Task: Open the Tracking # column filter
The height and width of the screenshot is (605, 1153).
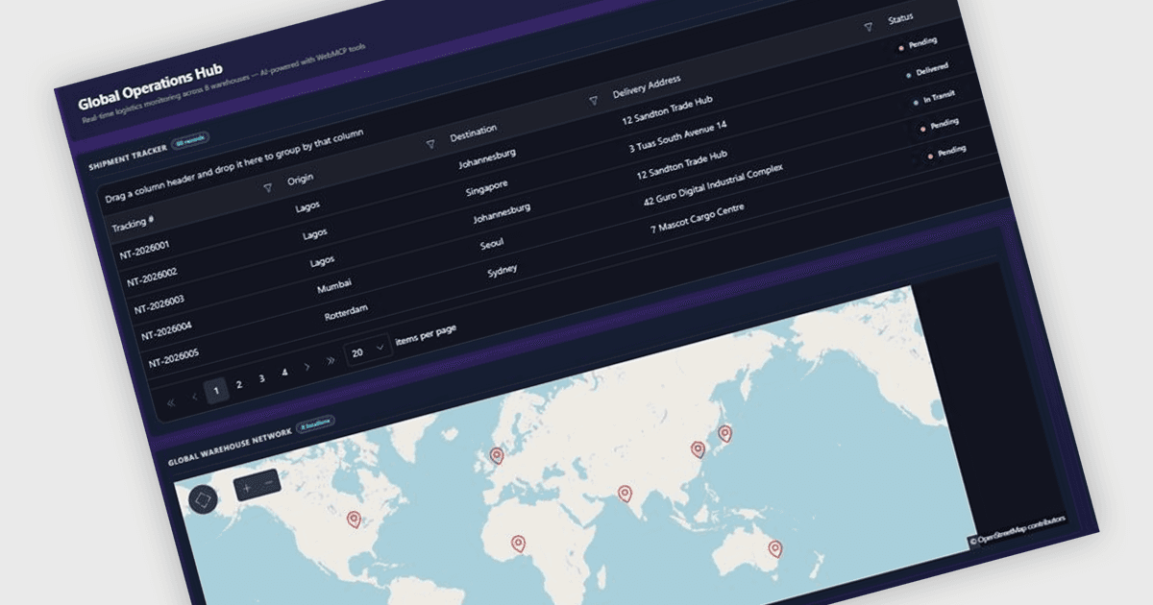Action: coord(267,188)
